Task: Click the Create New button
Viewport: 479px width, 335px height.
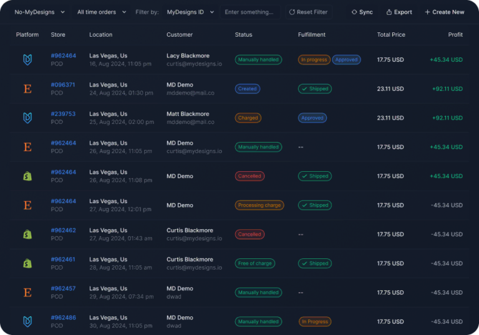Action: [444, 12]
